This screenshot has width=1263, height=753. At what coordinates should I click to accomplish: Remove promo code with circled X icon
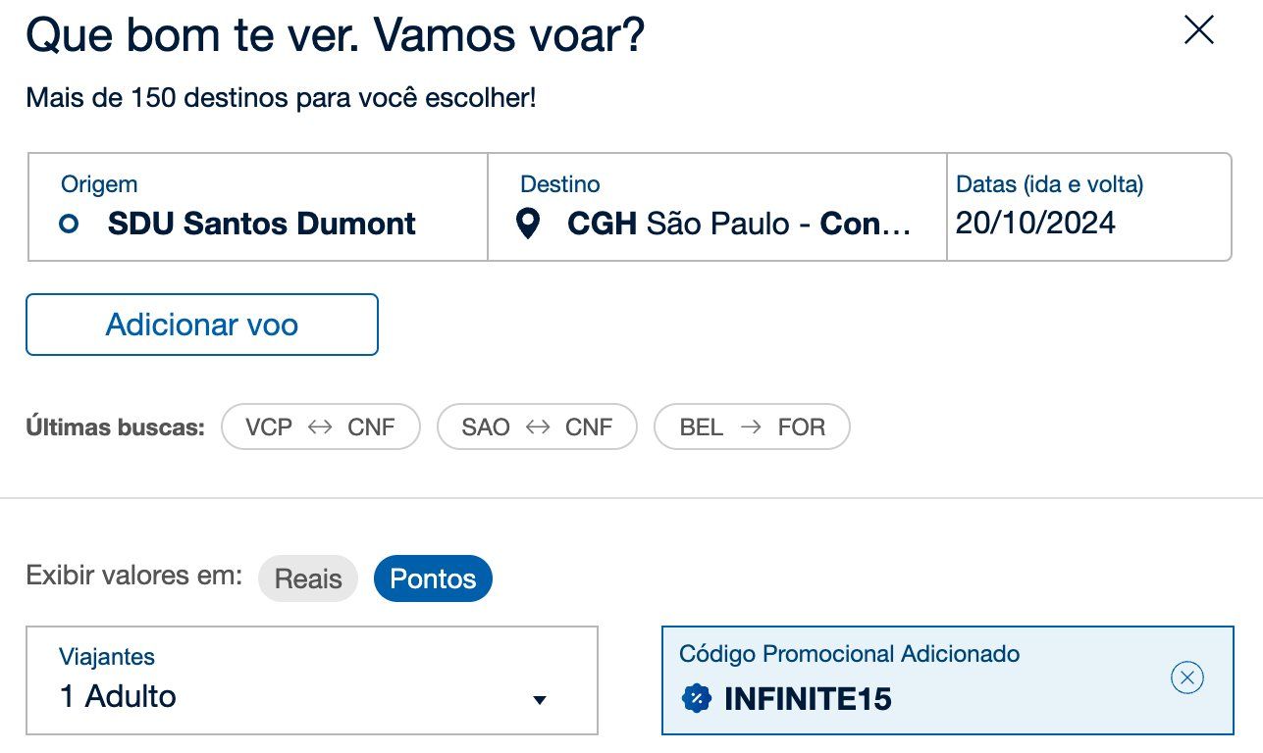click(x=1187, y=678)
